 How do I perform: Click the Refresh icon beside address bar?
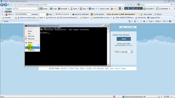[x=131, y=5]
